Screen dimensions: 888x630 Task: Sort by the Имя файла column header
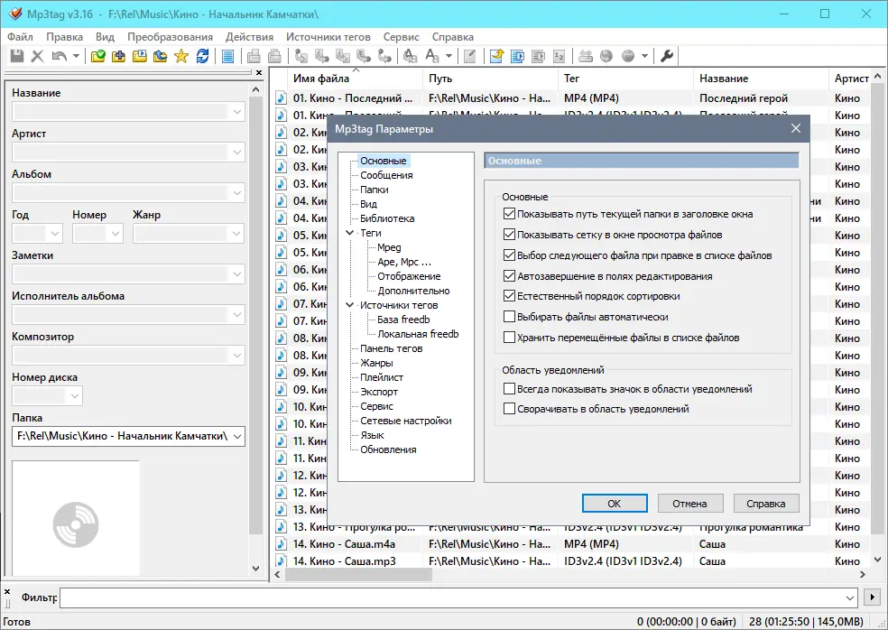tap(356, 79)
